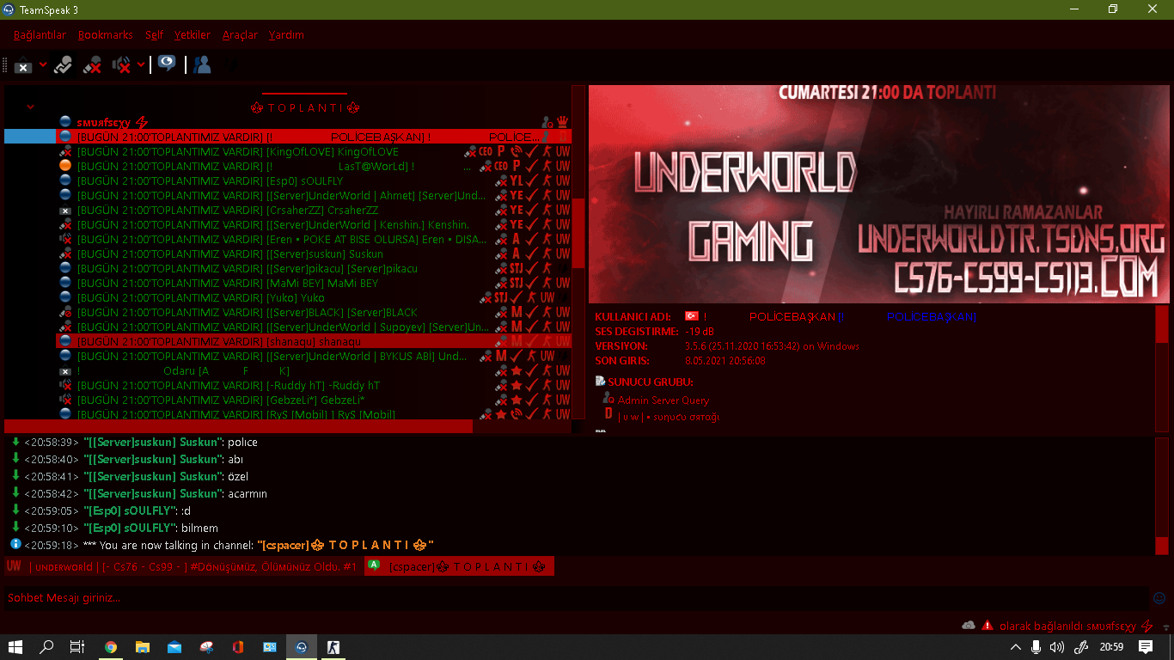Screen dimensions: 1174x660
Task: Open the Bookmarks menu
Action: tap(106, 35)
